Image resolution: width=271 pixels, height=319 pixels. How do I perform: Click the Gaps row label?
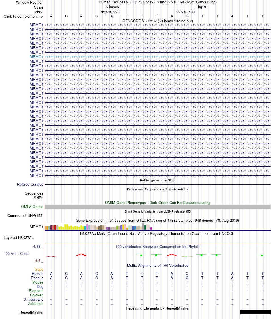click(39, 270)
